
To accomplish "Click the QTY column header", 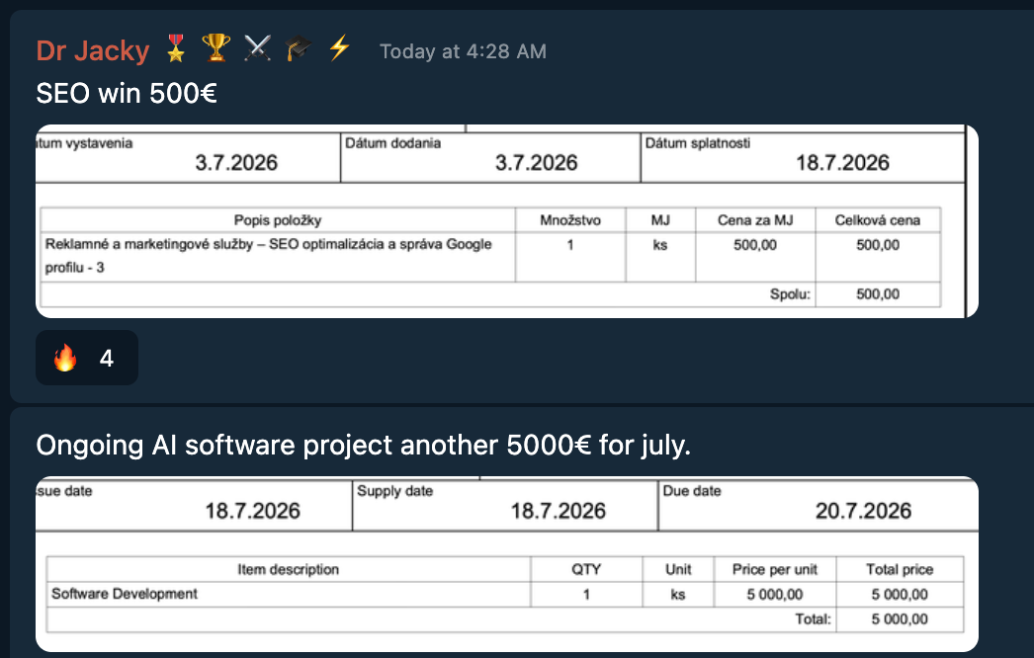I will tap(586, 570).
